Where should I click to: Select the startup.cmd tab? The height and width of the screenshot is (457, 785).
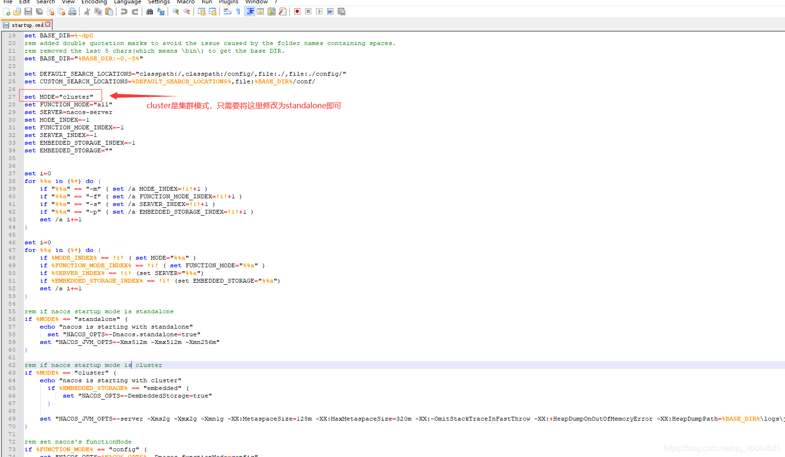click(x=27, y=25)
